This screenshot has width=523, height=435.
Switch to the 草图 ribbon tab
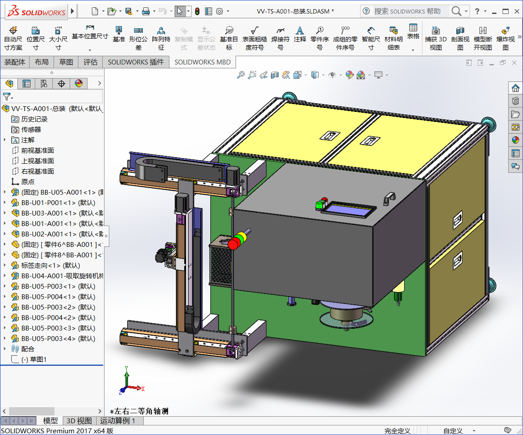click(x=66, y=62)
